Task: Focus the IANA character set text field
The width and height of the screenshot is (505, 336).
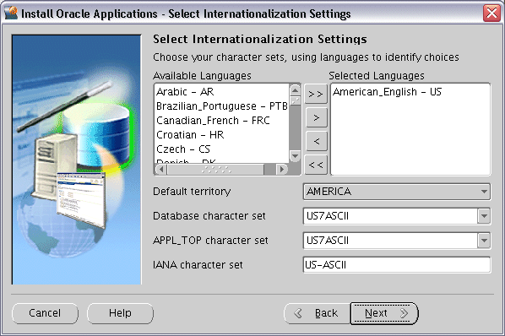Action: [397, 265]
